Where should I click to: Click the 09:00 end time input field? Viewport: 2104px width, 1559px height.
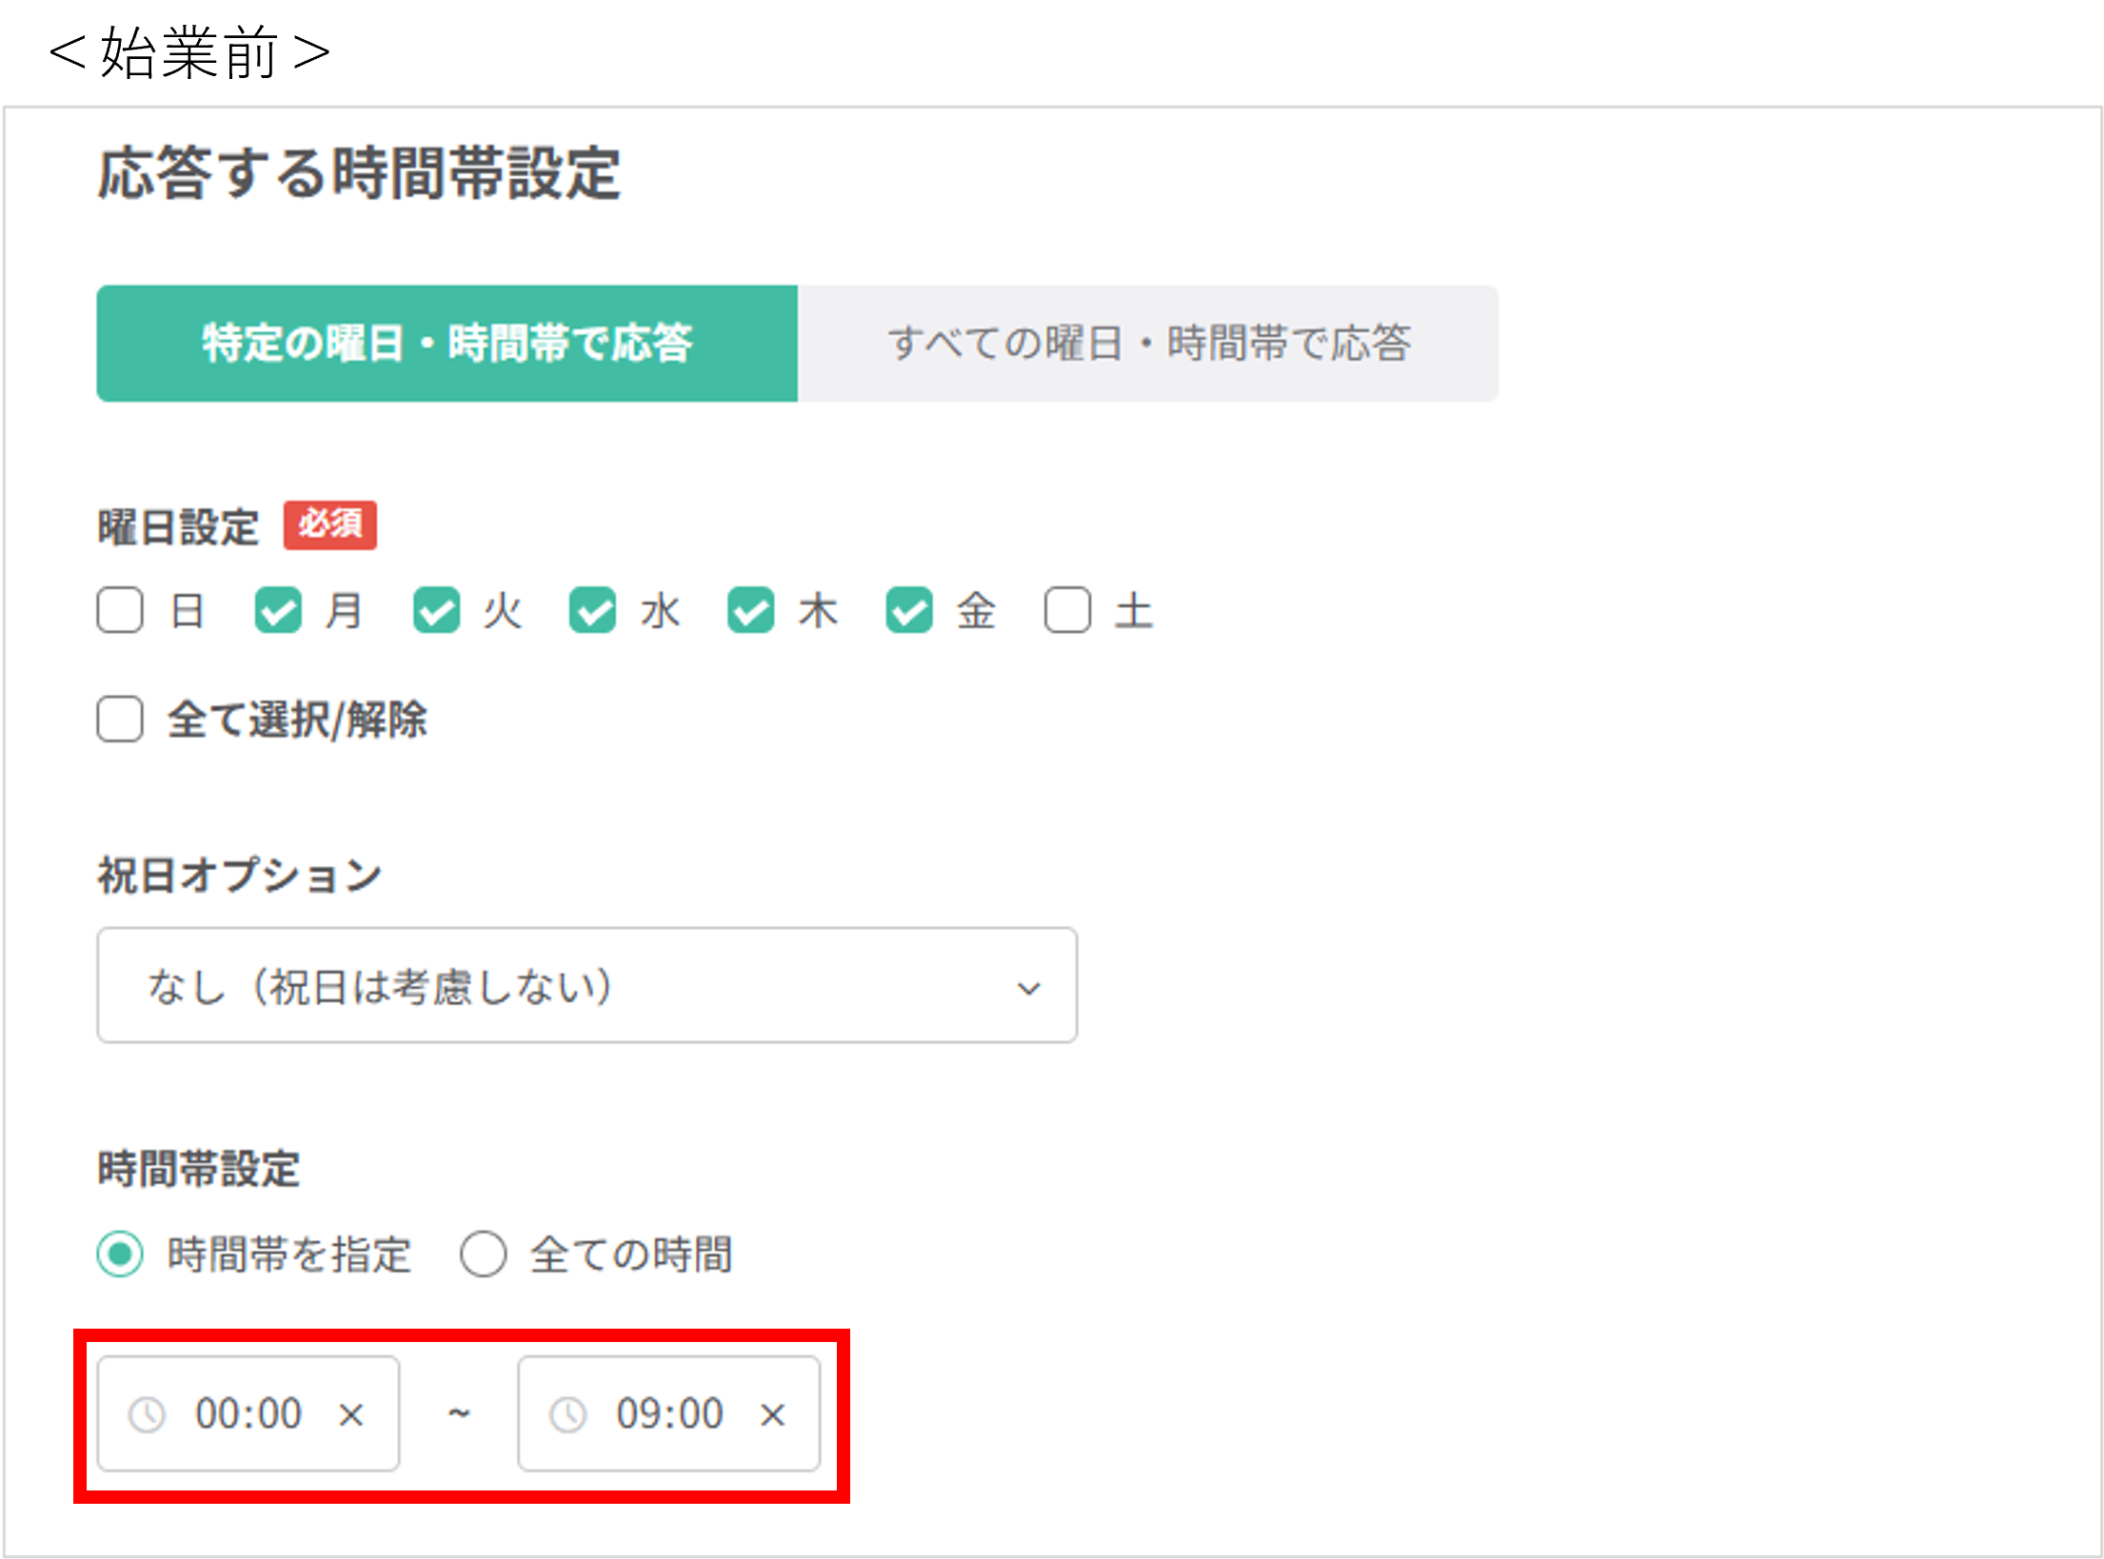tap(669, 1414)
